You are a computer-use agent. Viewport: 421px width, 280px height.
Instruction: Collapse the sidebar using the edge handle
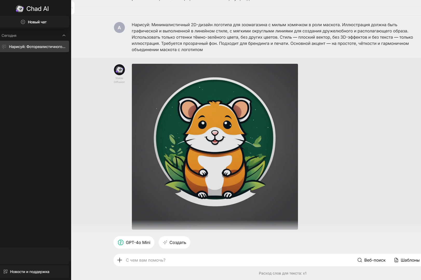[x=73, y=8]
